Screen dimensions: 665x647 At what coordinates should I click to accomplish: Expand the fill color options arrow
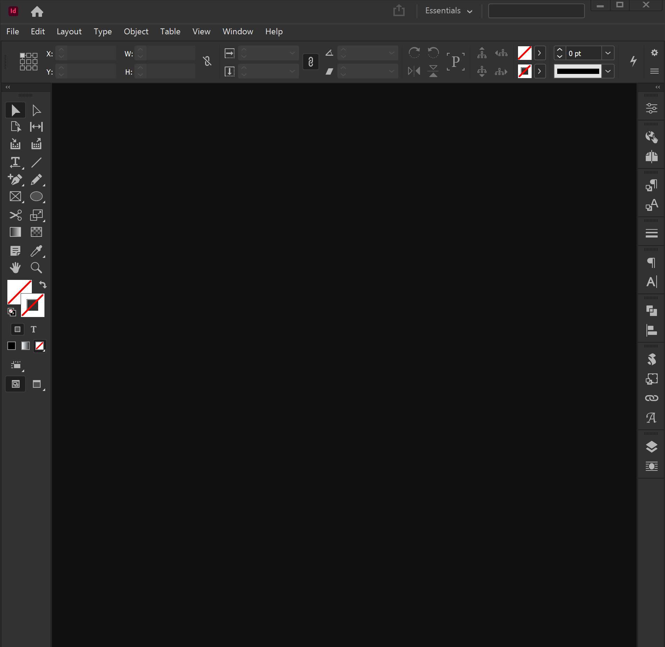point(540,53)
